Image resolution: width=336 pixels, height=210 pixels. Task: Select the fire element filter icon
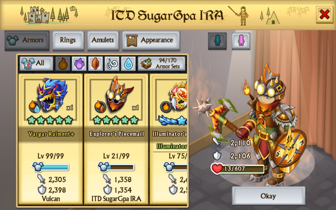pos(63,64)
